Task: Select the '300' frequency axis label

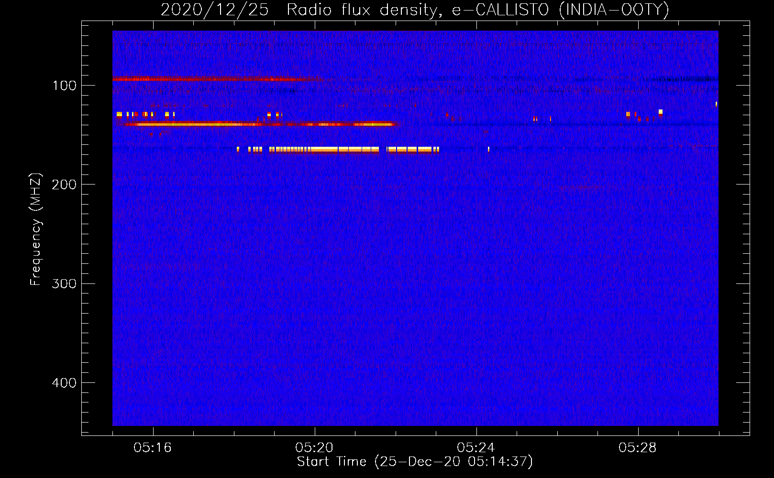Action: pyautogui.click(x=64, y=283)
